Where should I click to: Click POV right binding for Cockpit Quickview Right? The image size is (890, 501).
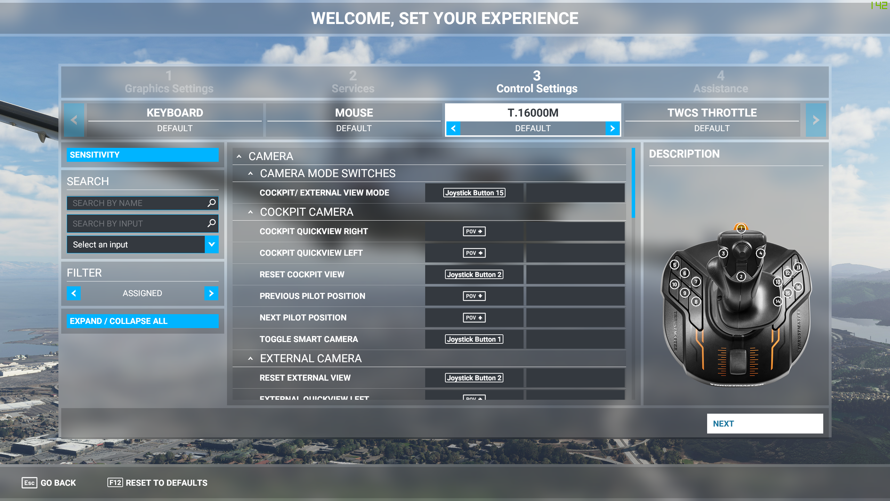(474, 231)
